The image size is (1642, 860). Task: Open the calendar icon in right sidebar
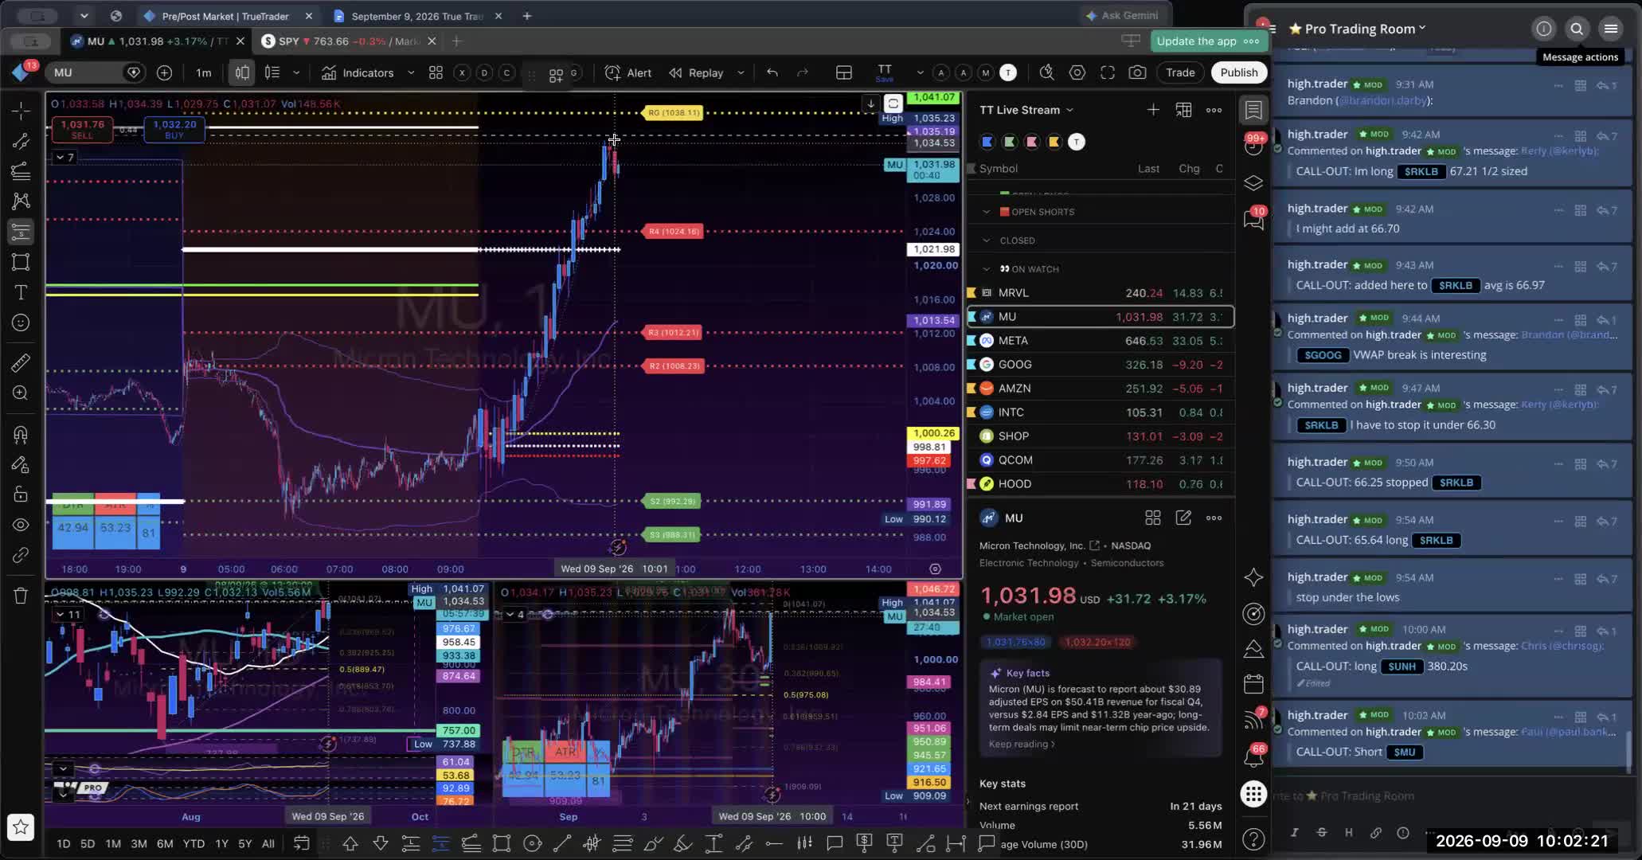[x=1253, y=684]
